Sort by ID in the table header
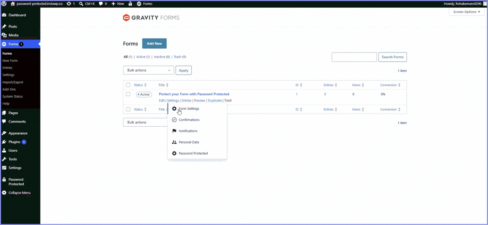488x225 pixels. click(x=299, y=85)
